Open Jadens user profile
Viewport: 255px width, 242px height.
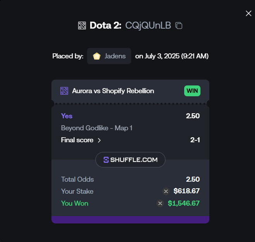(x=109, y=56)
